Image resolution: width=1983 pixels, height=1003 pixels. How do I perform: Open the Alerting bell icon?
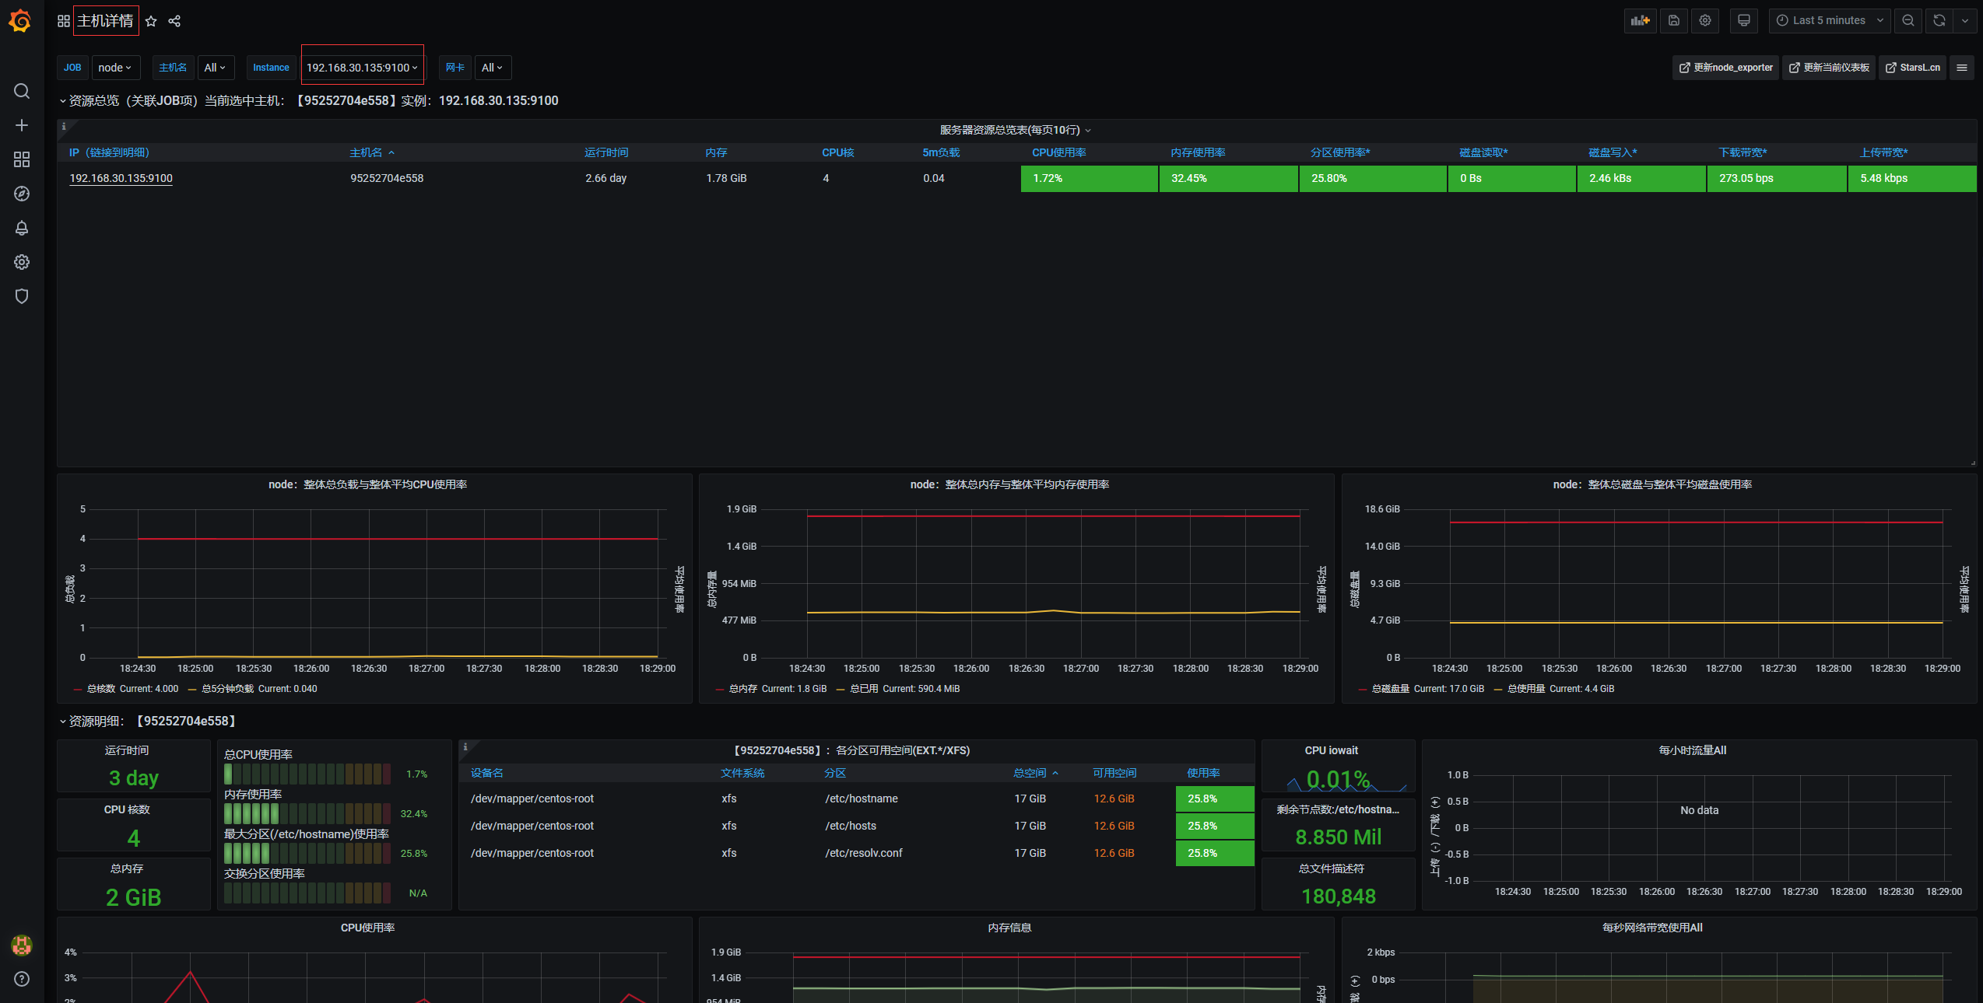(22, 228)
